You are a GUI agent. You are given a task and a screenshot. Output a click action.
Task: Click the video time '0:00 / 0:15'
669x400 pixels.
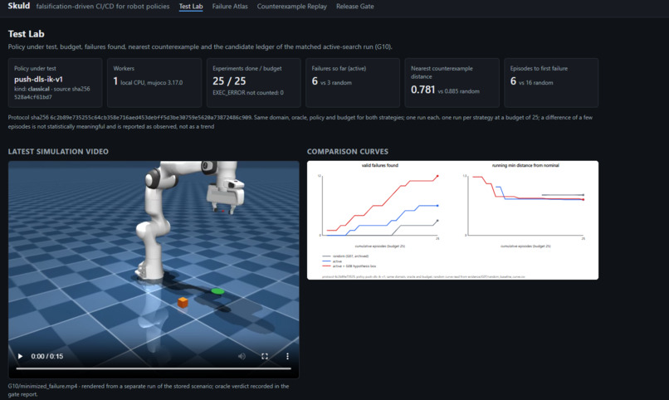(x=47, y=356)
